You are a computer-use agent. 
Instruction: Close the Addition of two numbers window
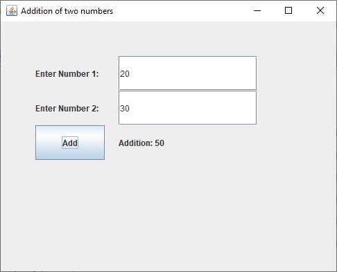coord(320,10)
